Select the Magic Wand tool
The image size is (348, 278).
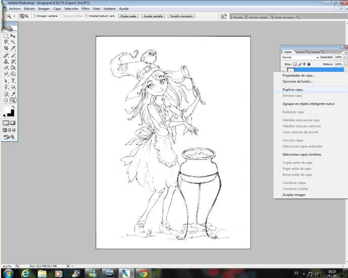point(13,42)
